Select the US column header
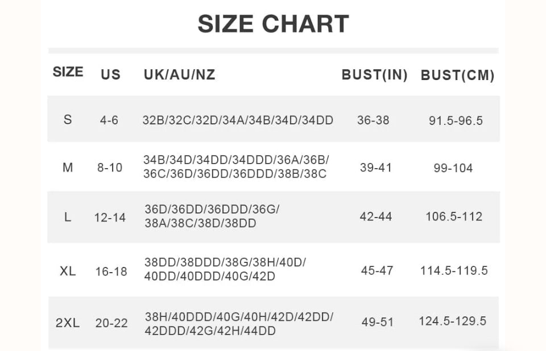The width and height of the screenshot is (546, 351). pos(111,75)
